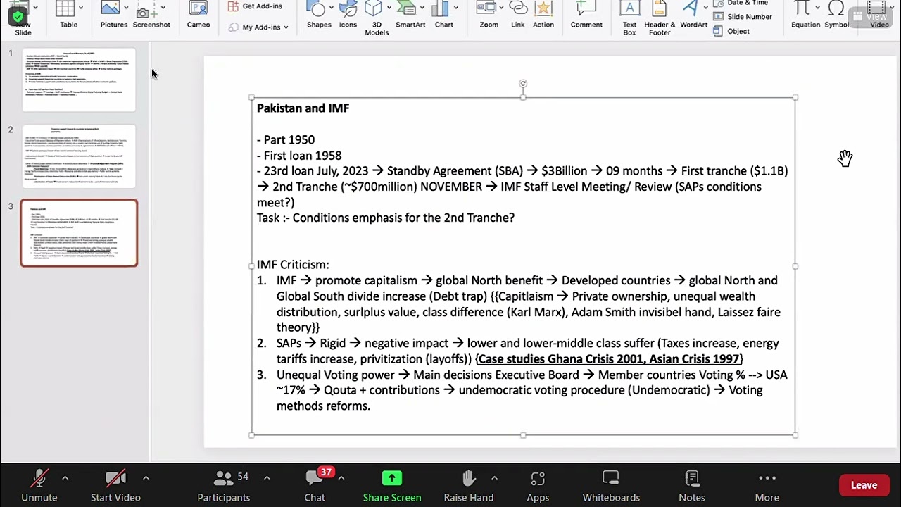Screen dimensions: 901x507
Task: Leave the meeting
Action: point(864,485)
